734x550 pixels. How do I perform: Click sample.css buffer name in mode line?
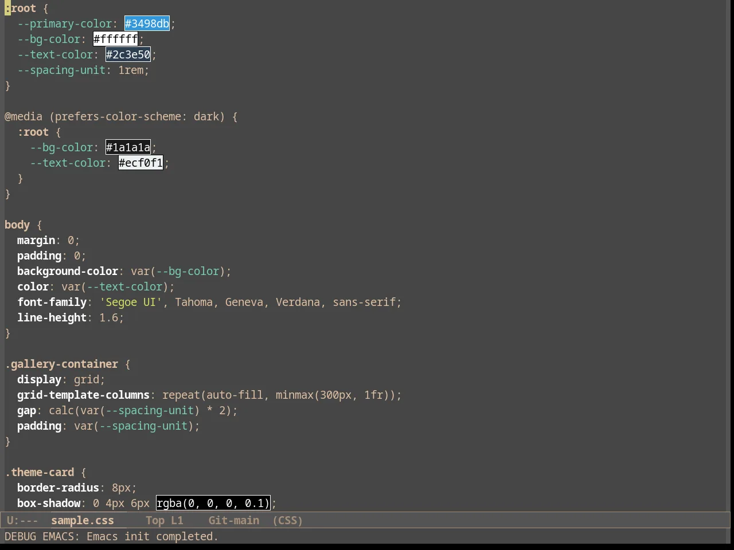[83, 520]
